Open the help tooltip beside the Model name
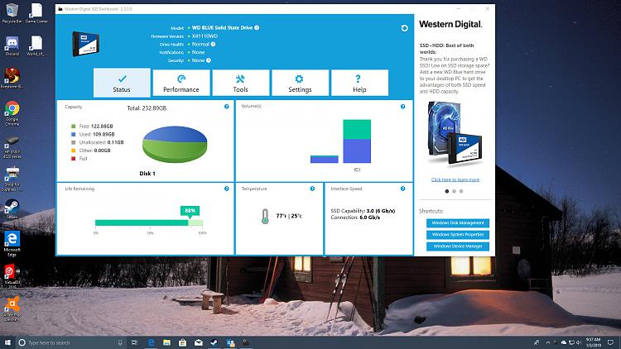The width and height of the screenshot is (621, 349). pos(257,27)
